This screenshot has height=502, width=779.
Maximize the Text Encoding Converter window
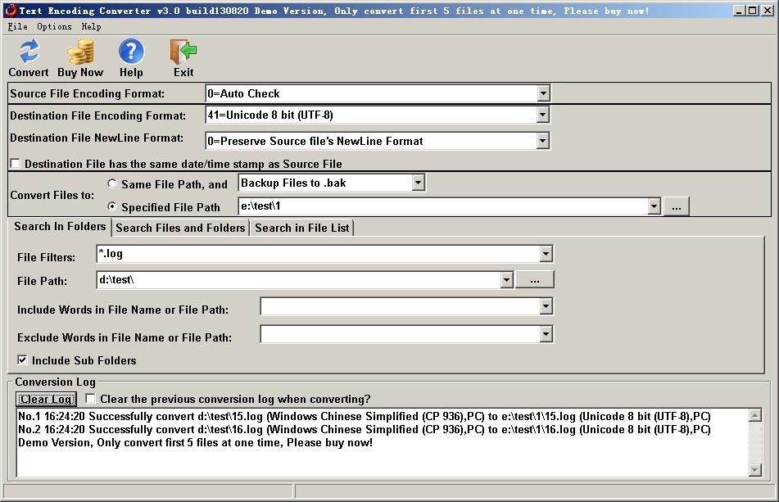[752, 11]
